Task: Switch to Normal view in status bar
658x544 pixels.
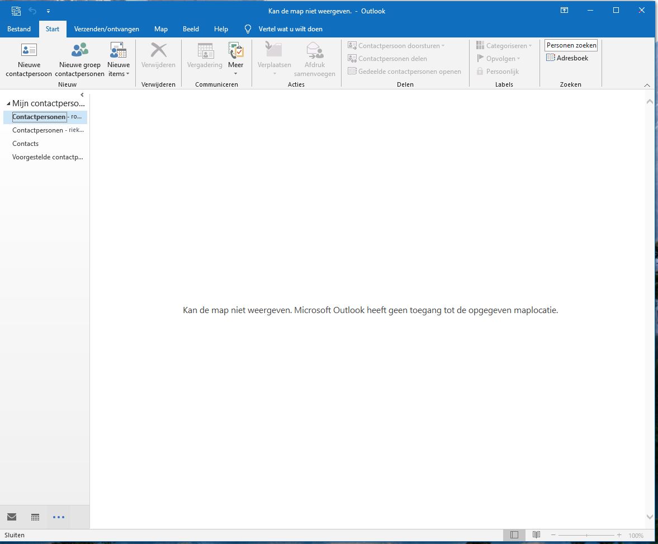Action: point(514,534)
